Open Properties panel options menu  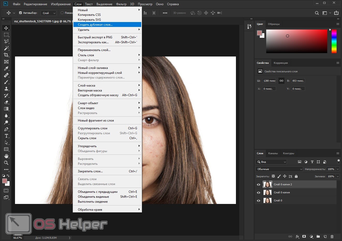pos(338,63)
